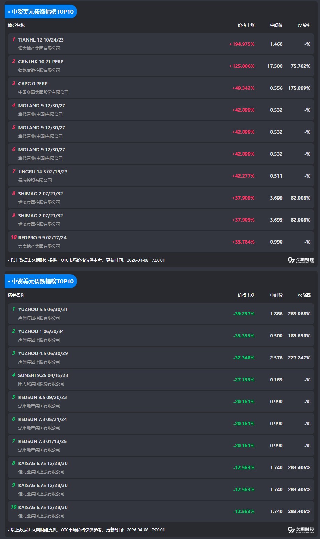This screenshot has height=539, width=320.
Task: Sort by the 价格上涨 column header
Action: click(x=246, y=25)
